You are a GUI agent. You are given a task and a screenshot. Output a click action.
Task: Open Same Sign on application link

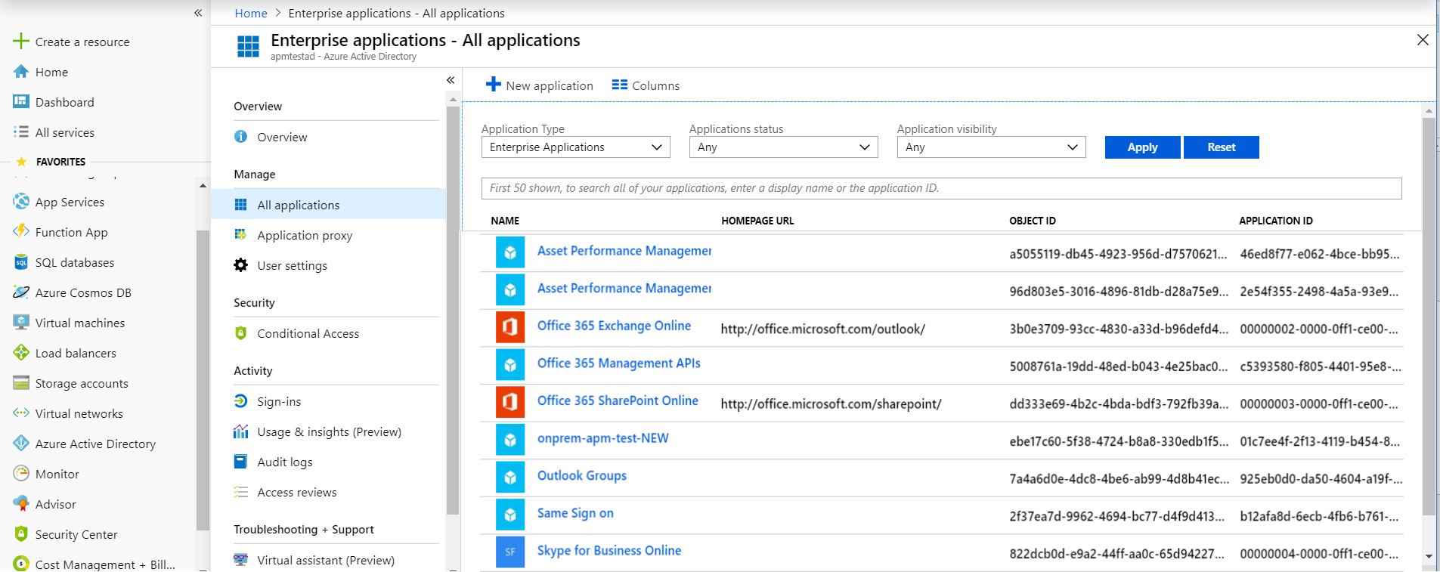coord(575,513)
